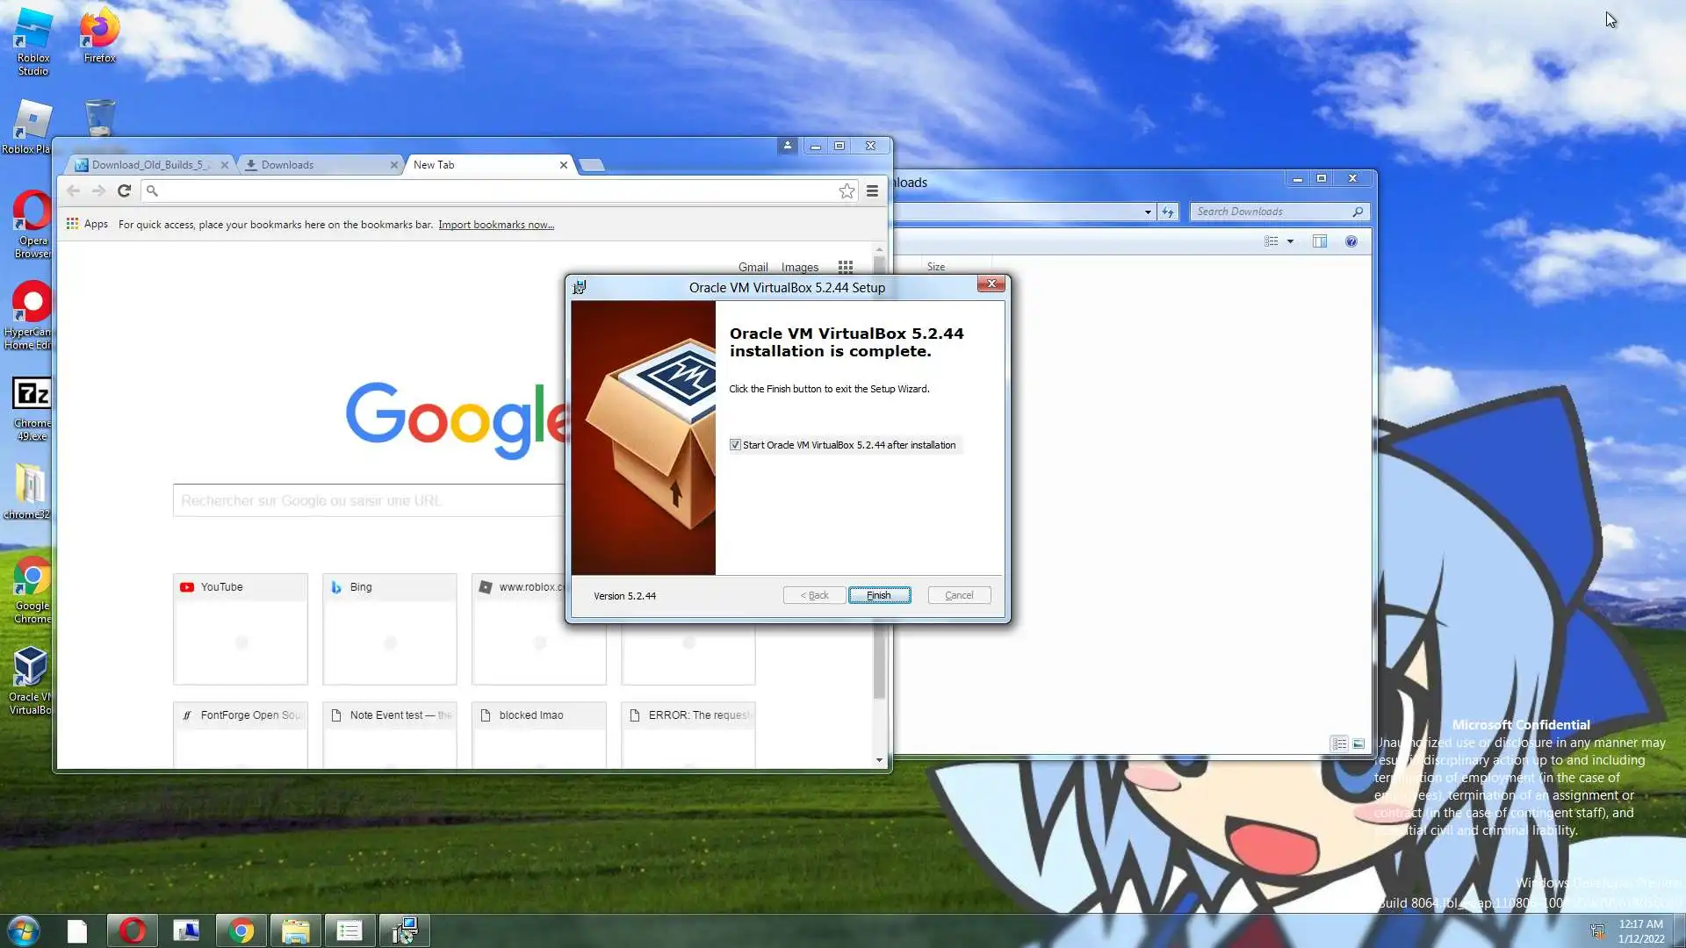This screenshot has width=1686, height=948.
Task: Click the Cancel button in the setup wizard
Action: (959, 595)
